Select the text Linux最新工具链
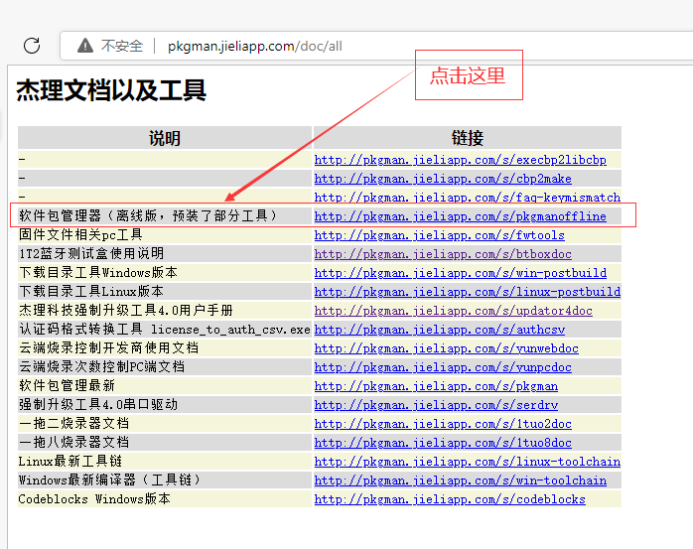The height and width of the screenshot is (549, 693). [70, 461]
